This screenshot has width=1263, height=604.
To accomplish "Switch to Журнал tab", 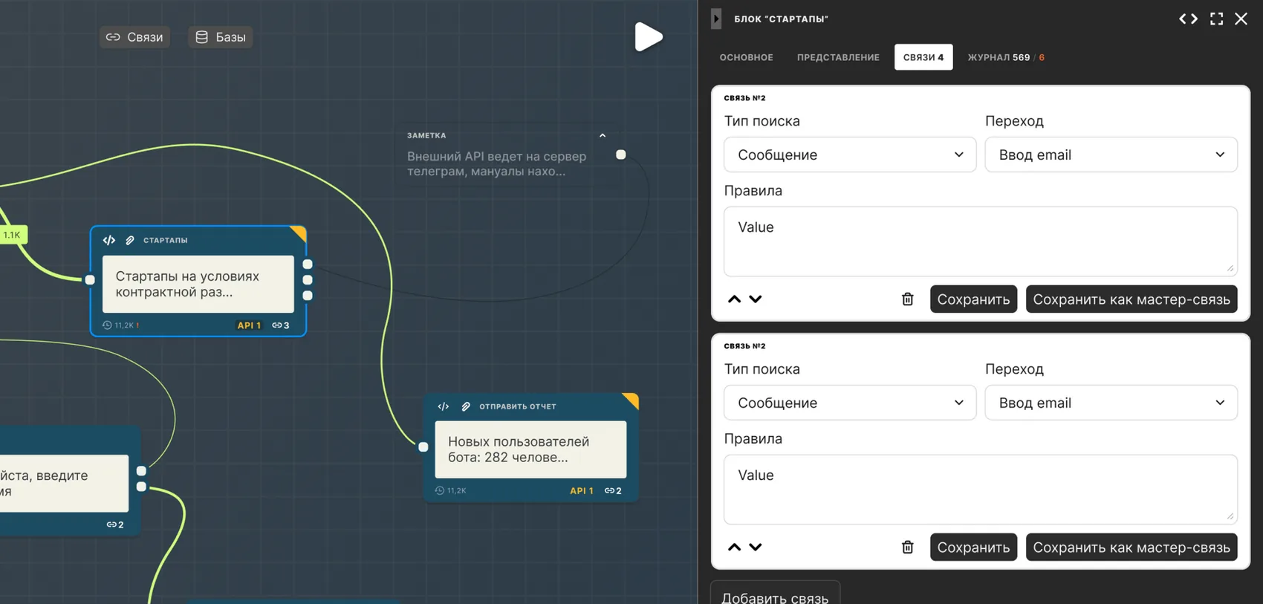I will point(1006,57).
